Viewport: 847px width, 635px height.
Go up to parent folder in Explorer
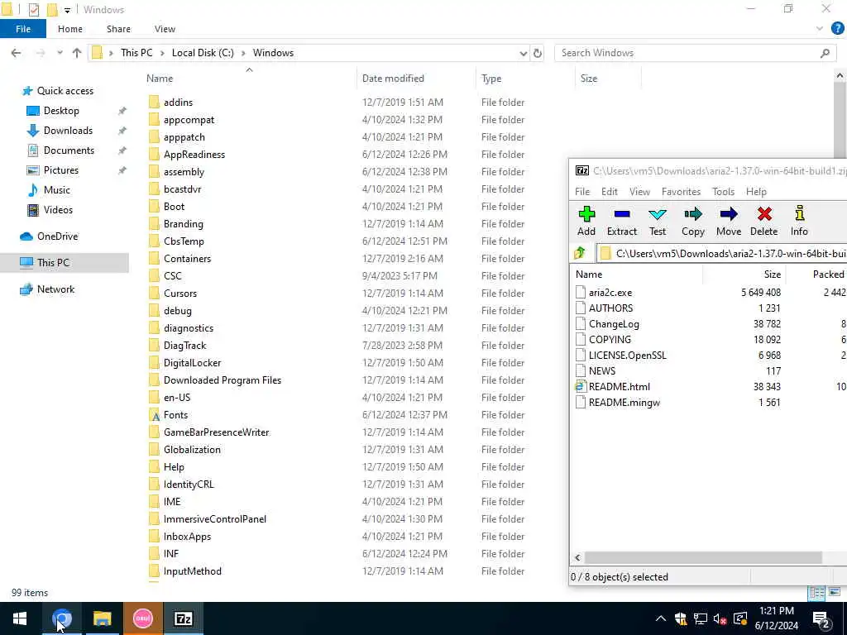[x=77, y=53]
